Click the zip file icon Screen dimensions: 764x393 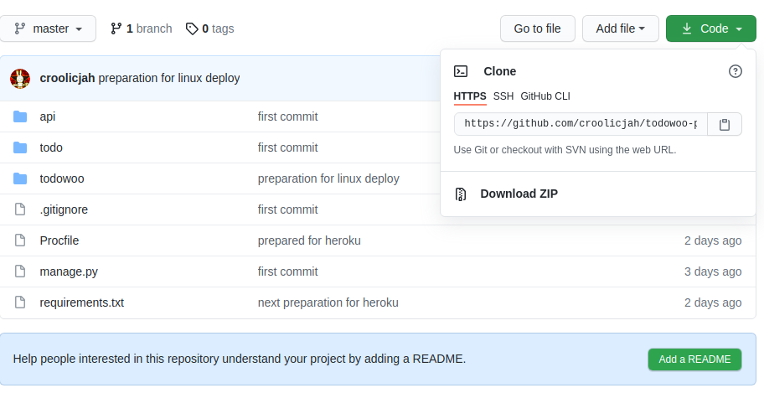coord(461,194)
